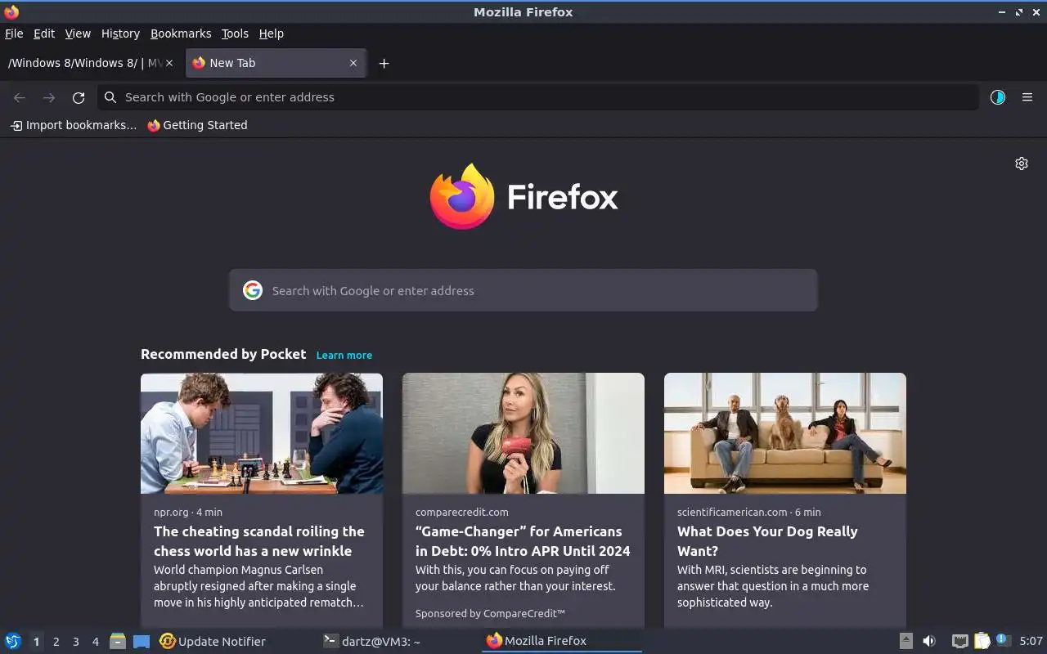Open Getting Started bookmark
The width and height of the screenshot is (1047, 654).
(x=197, y=125)
